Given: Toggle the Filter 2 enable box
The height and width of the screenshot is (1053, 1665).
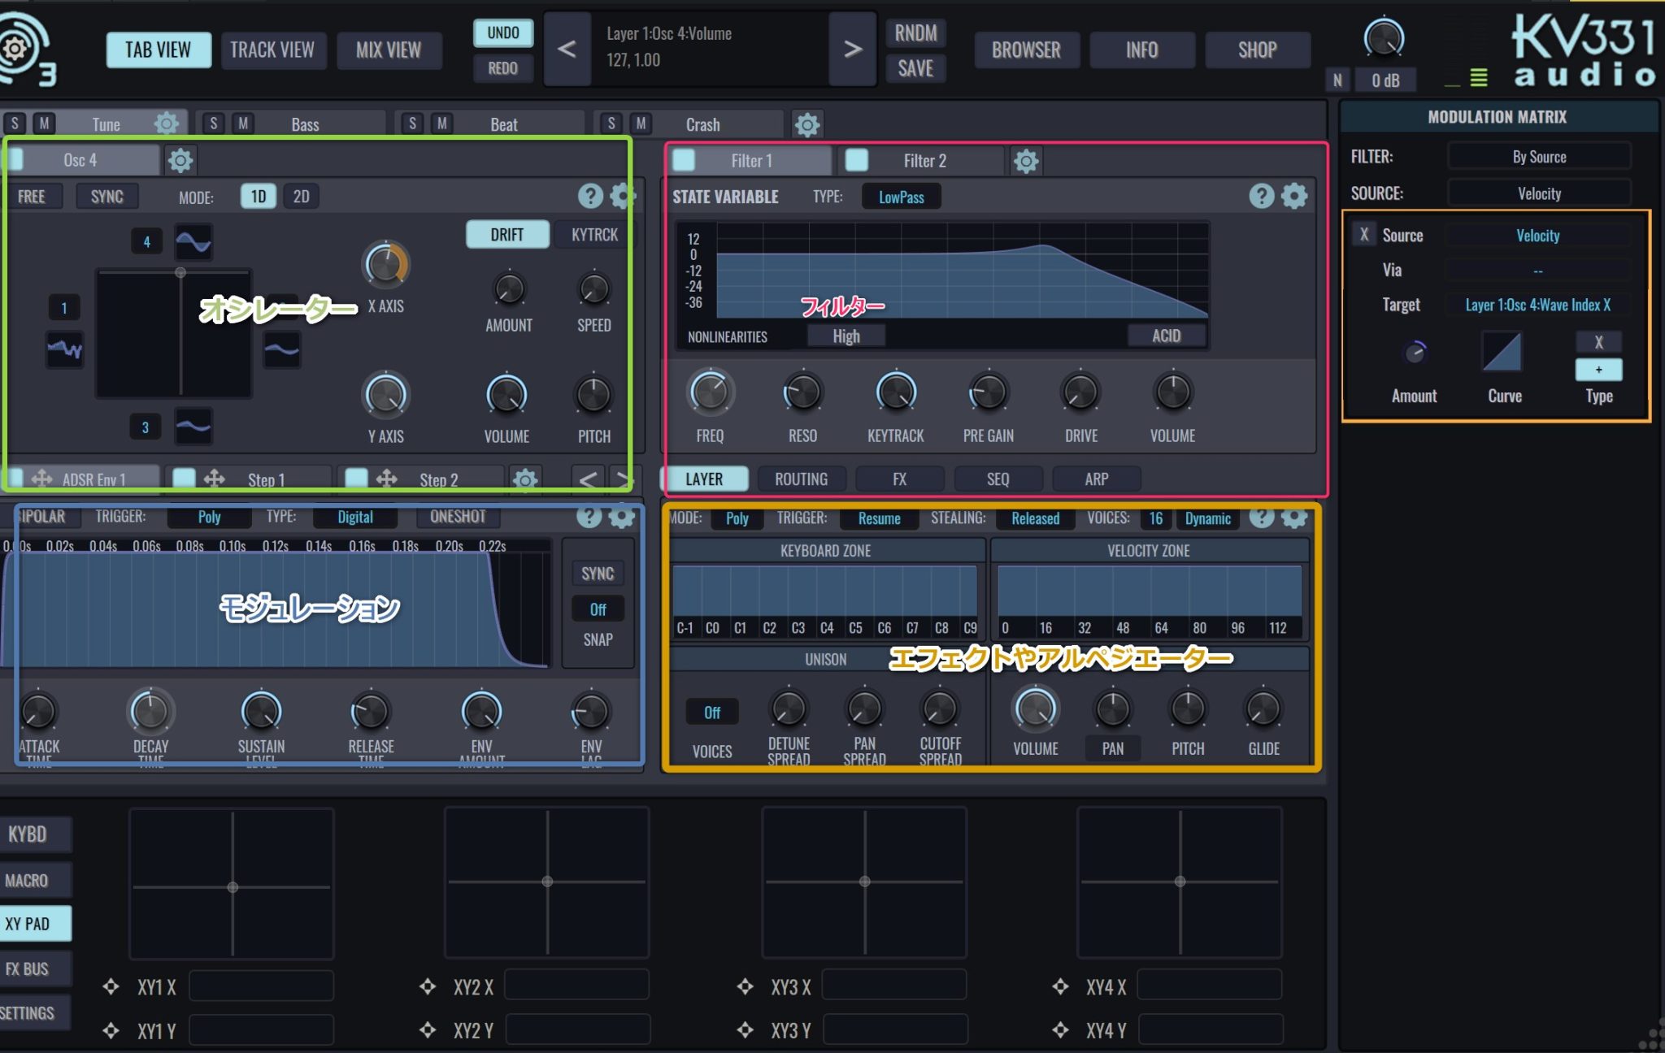Looking at the screenshot, I should (857, 160).
